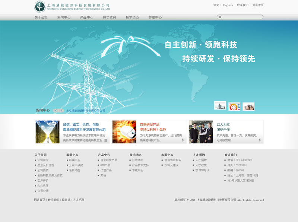This screenshot has width=298, height=222.
Task: Select the first banner thumbnail with building
Action: [x=220, y=106]
